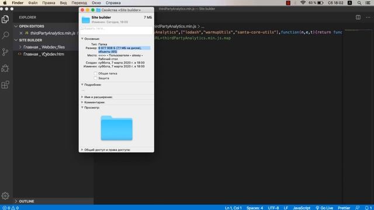Click the thirdPartyAnalytics.min.js breadcrumb
374x210 pixels.
pyautogui.click(x=175, y=26)
